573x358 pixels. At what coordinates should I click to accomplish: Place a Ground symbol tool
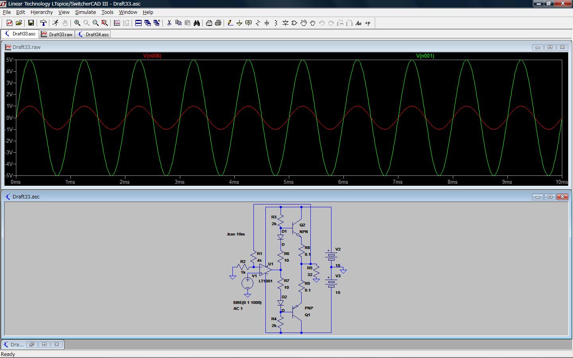[x=239, y=23]
